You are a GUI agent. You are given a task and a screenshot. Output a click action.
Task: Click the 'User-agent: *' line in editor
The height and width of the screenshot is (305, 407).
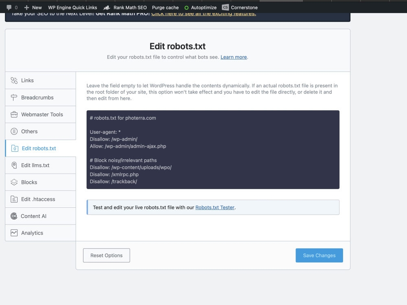(105, 132)
